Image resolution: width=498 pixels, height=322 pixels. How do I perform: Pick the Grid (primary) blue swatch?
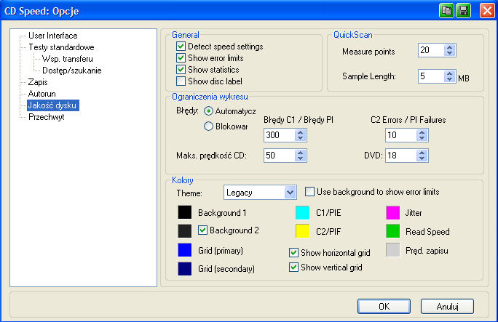click(184, 250)
